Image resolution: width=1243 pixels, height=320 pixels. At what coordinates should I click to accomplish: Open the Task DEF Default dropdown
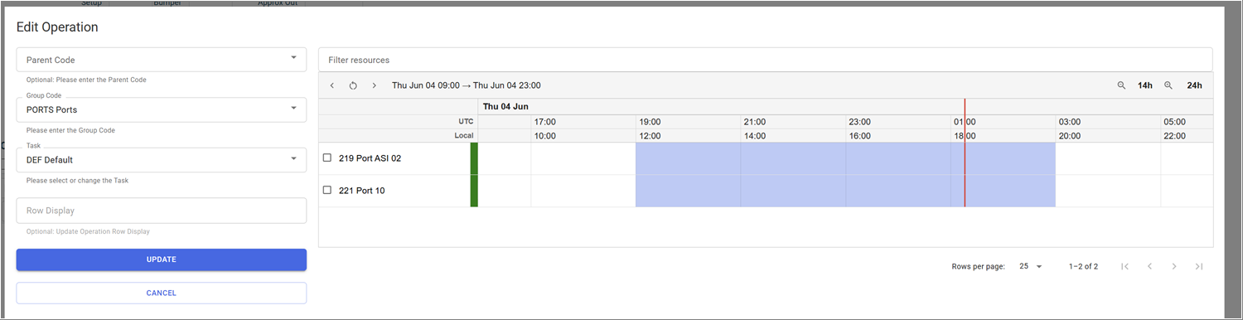(162, 160)
